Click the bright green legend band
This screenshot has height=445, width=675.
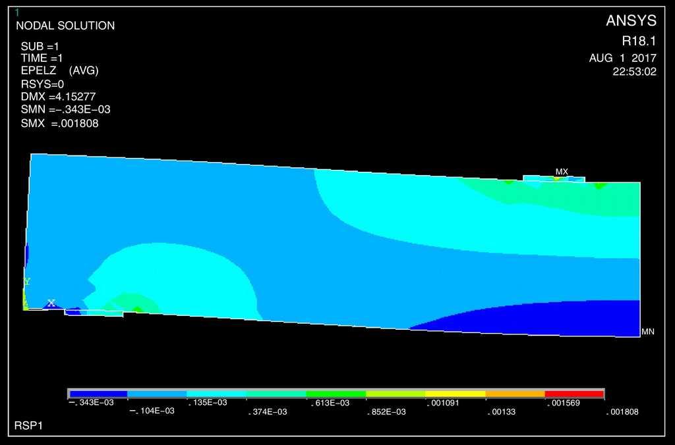(x=336, y=394)
